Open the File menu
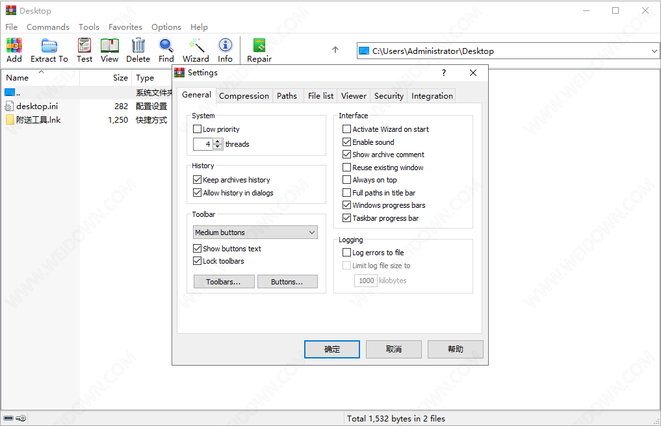The width and height of the screenshot is (661, 426). pos(12,27)
